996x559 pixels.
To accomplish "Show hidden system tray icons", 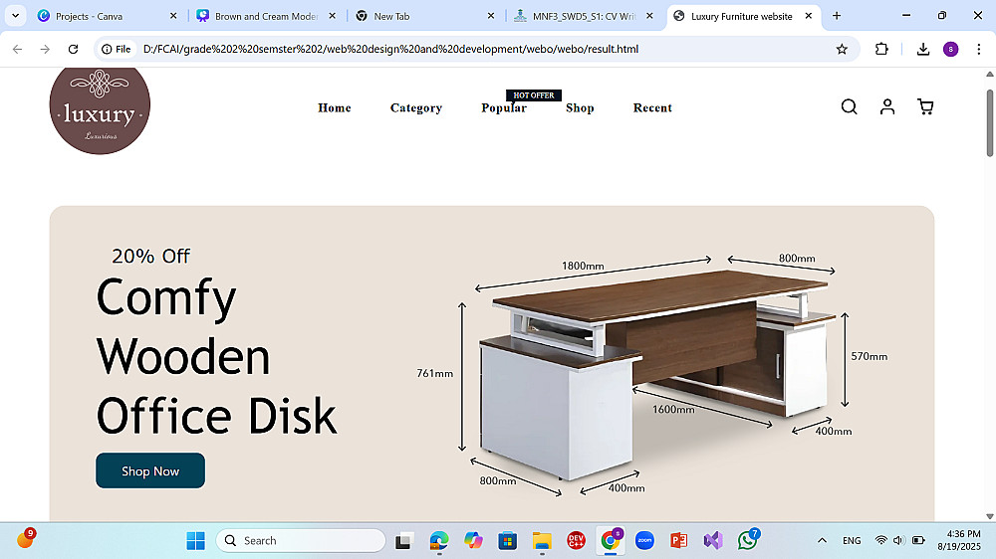I will (x=822, y=541).
